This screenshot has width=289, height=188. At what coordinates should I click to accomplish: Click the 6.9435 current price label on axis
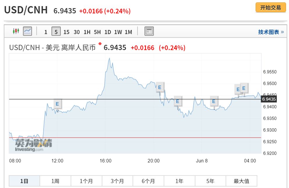[x=269, y=99]
